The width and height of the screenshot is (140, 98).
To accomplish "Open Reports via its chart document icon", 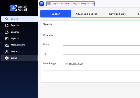I will coord(7,25).
